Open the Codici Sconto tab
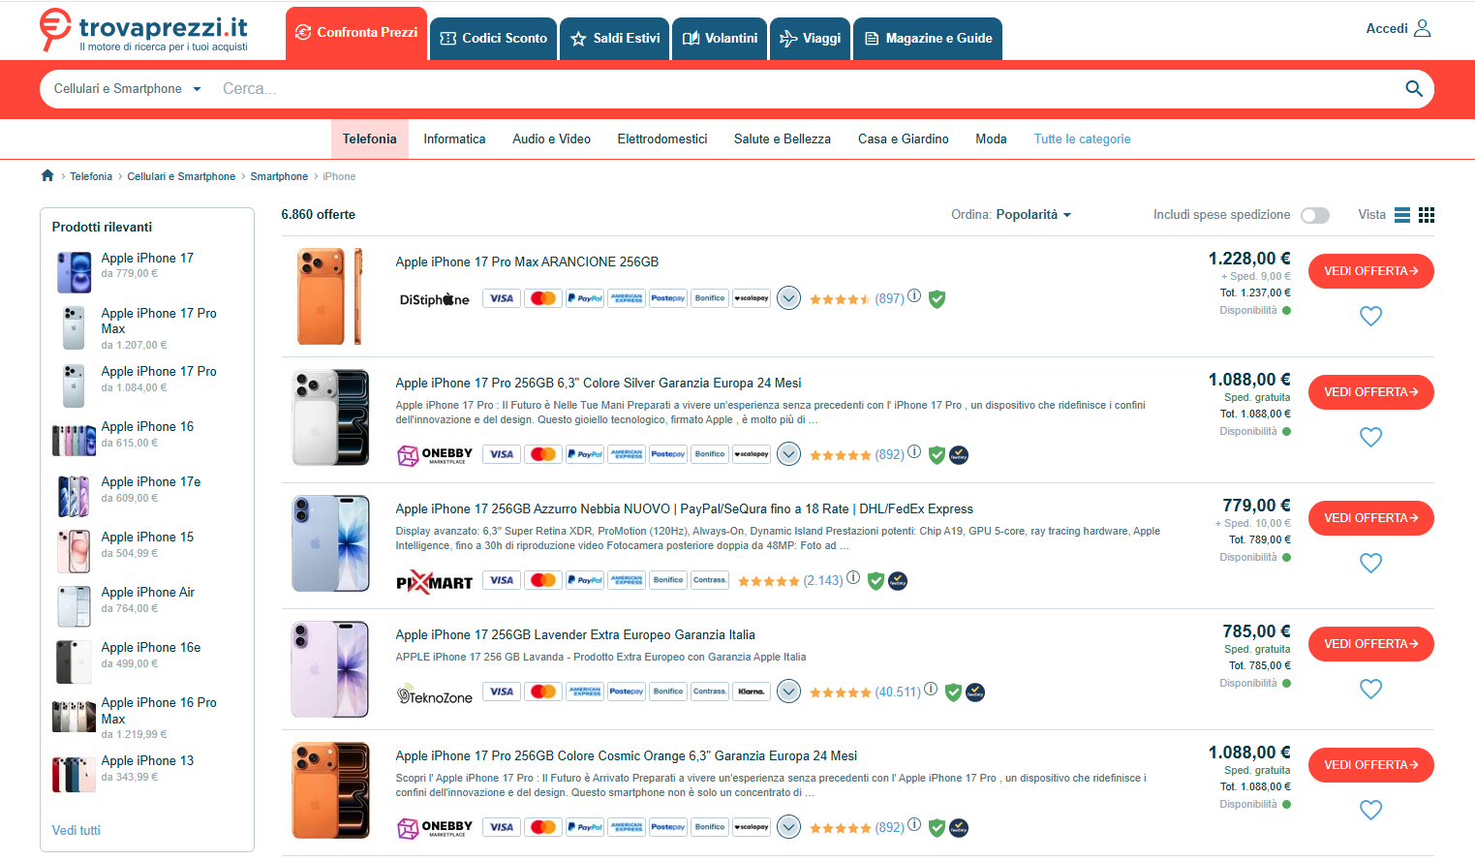 point(493,39)
